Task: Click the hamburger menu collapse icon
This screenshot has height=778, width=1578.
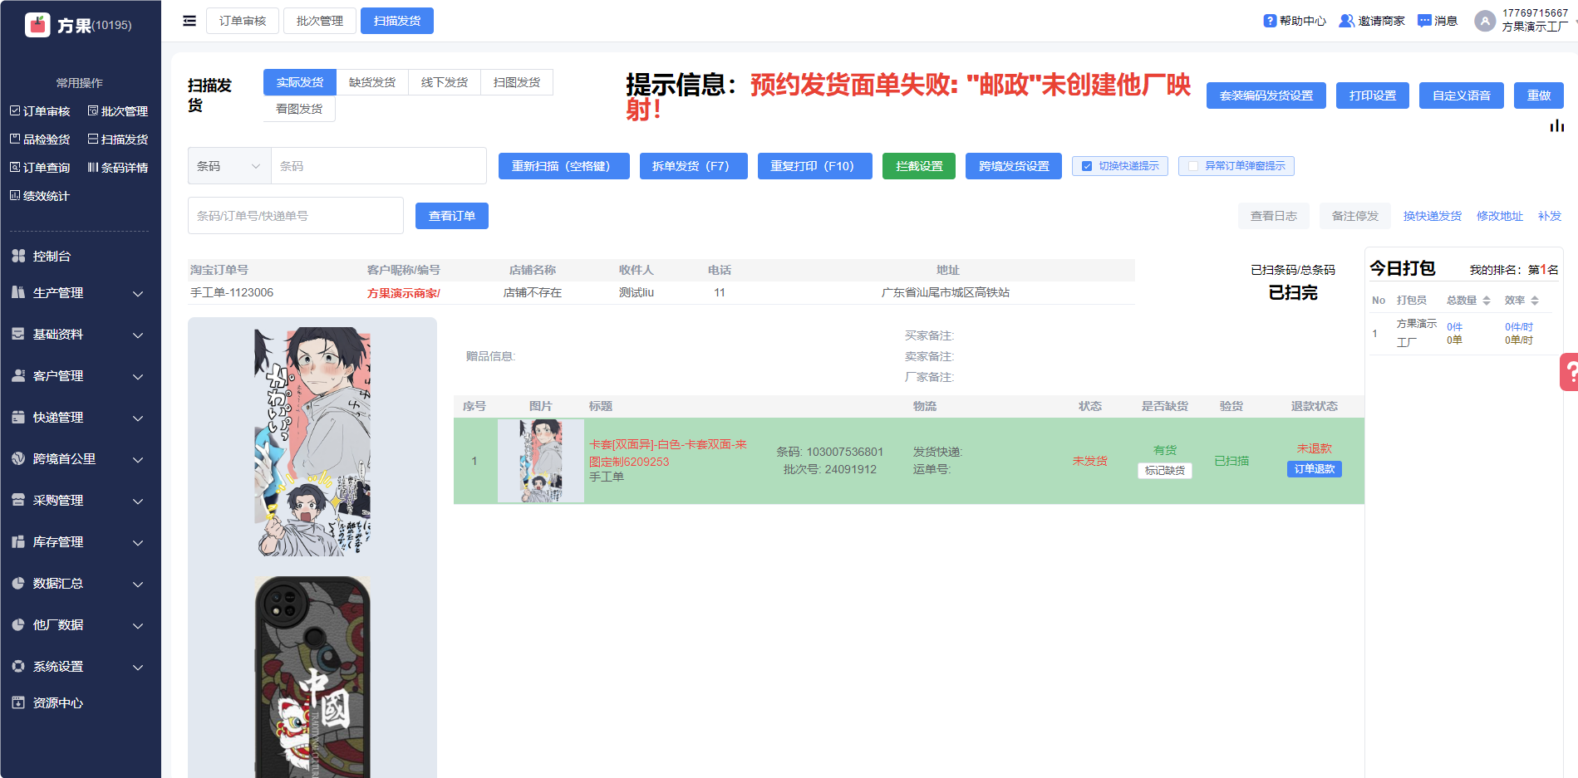Action: 189,21
